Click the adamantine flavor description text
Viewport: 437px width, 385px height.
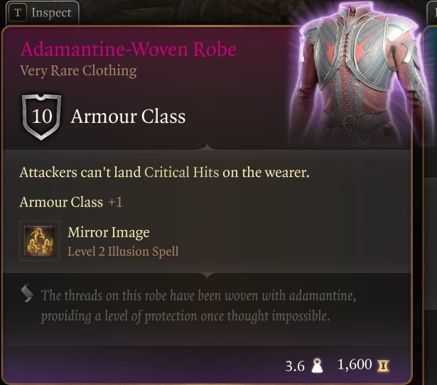click(198, 306)
